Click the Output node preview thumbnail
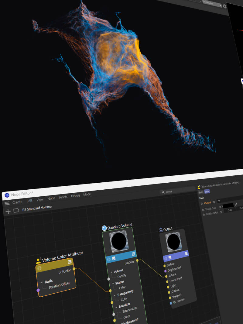 coord(173,242)
